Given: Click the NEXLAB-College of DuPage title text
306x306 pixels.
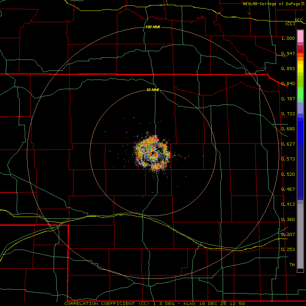Looking at the screenshot, I should tap(271, 4).
